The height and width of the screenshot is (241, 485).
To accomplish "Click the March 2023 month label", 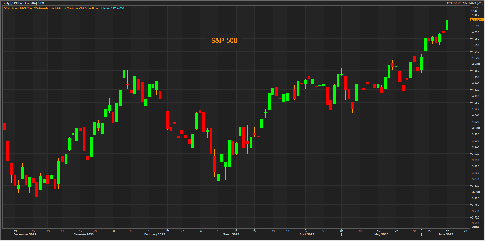I will 231,235.
